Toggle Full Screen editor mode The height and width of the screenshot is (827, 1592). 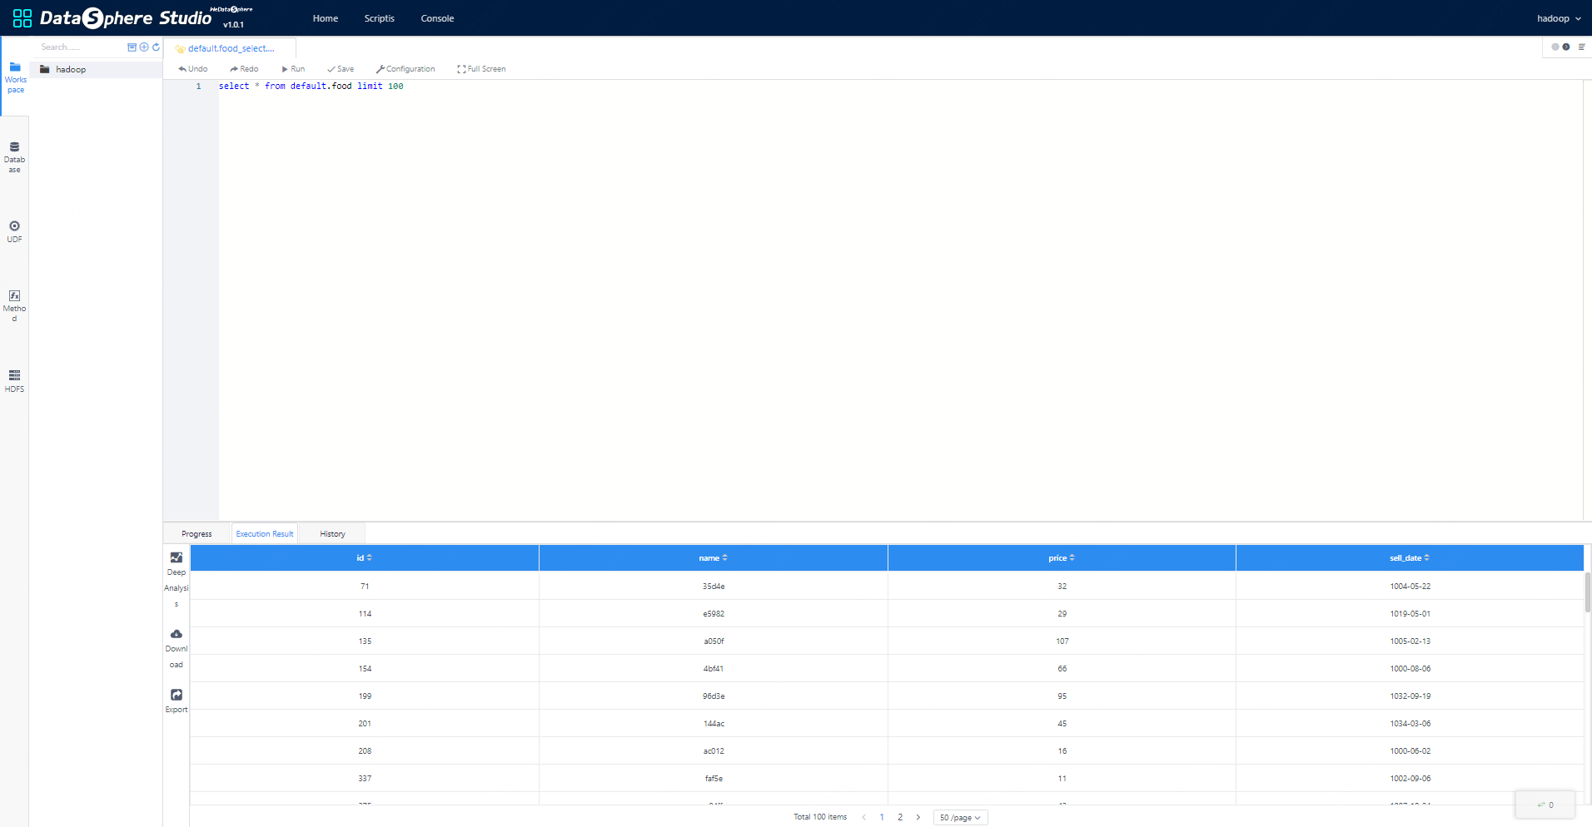[x=481, y=69]
